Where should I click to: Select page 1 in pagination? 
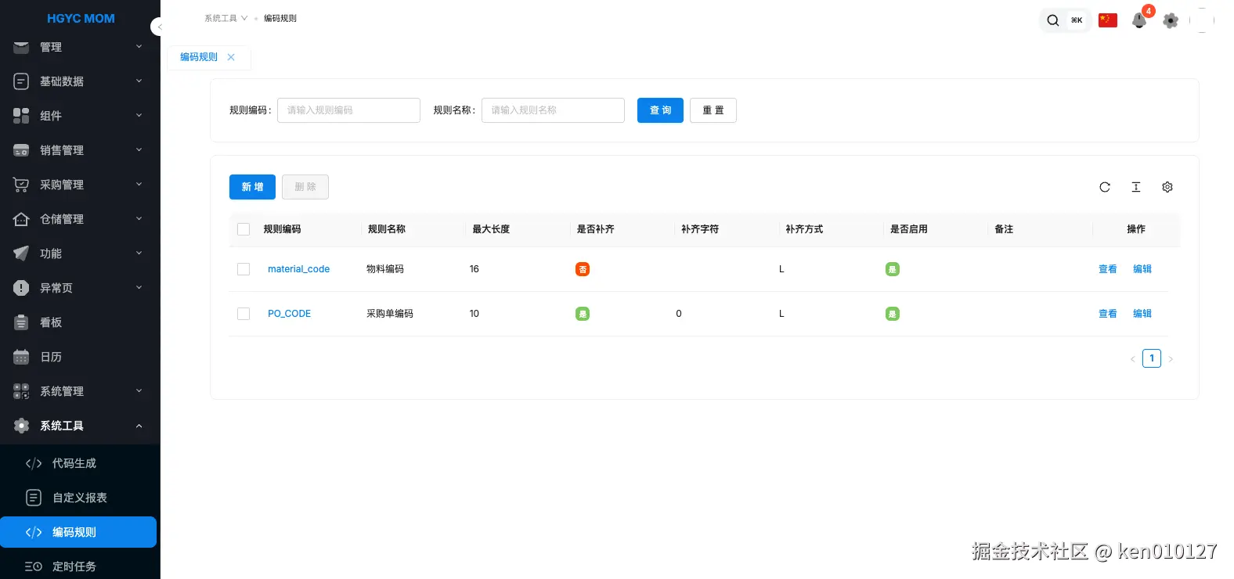[1152, 358]
